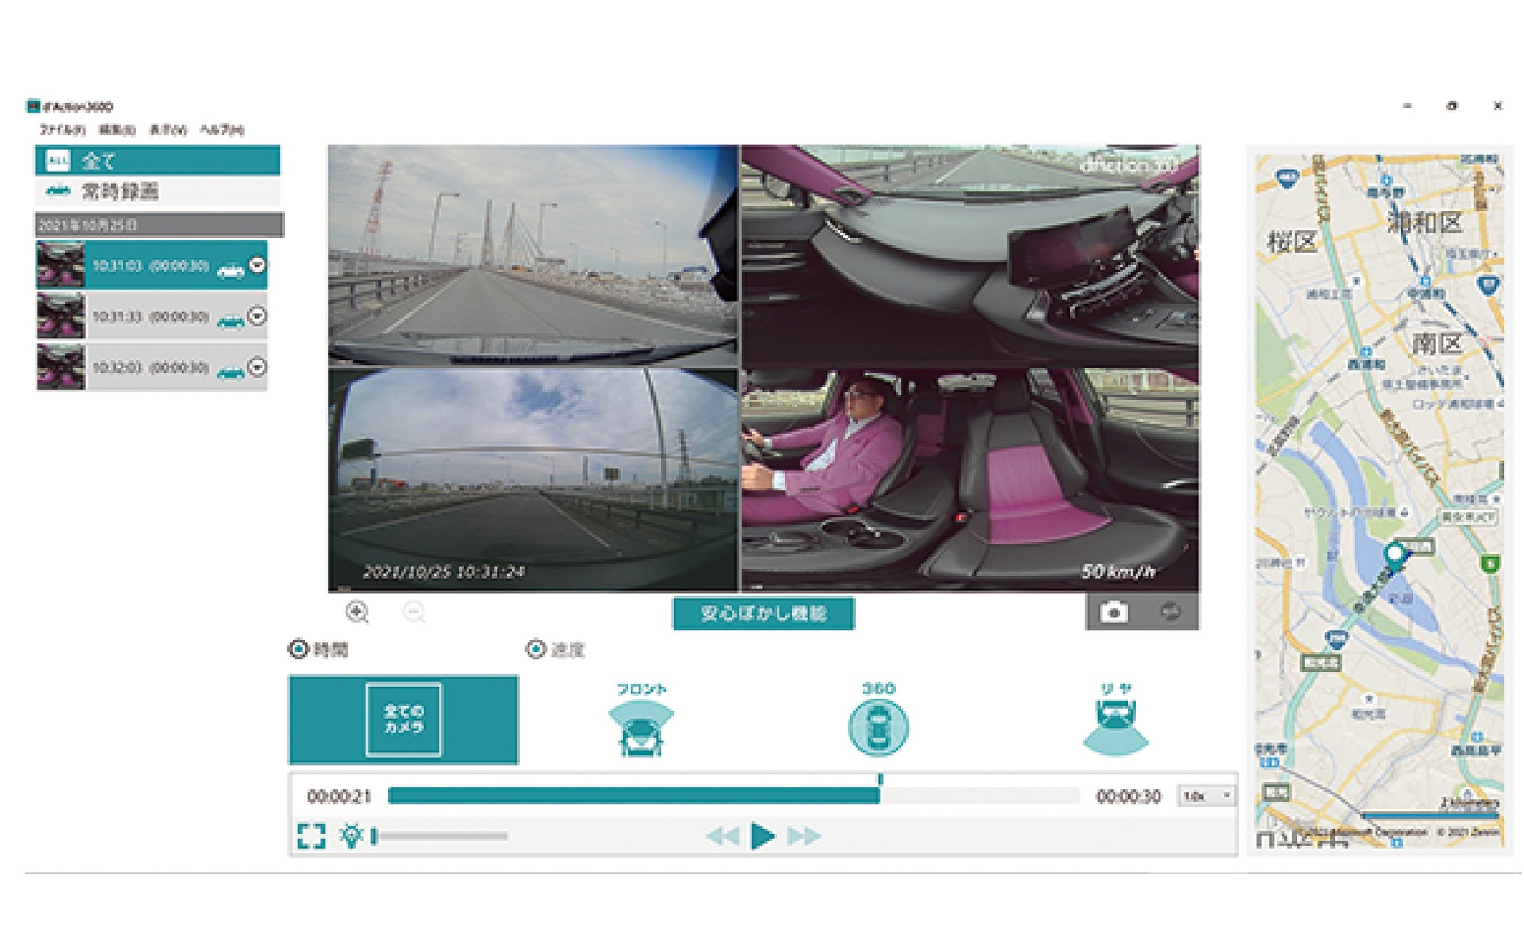
Task: Open the 10:32:03 recording thumbnail
Action: coord(60,367)
